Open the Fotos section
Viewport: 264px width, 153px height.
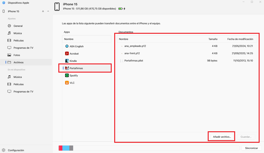click(x=26, y=55)
